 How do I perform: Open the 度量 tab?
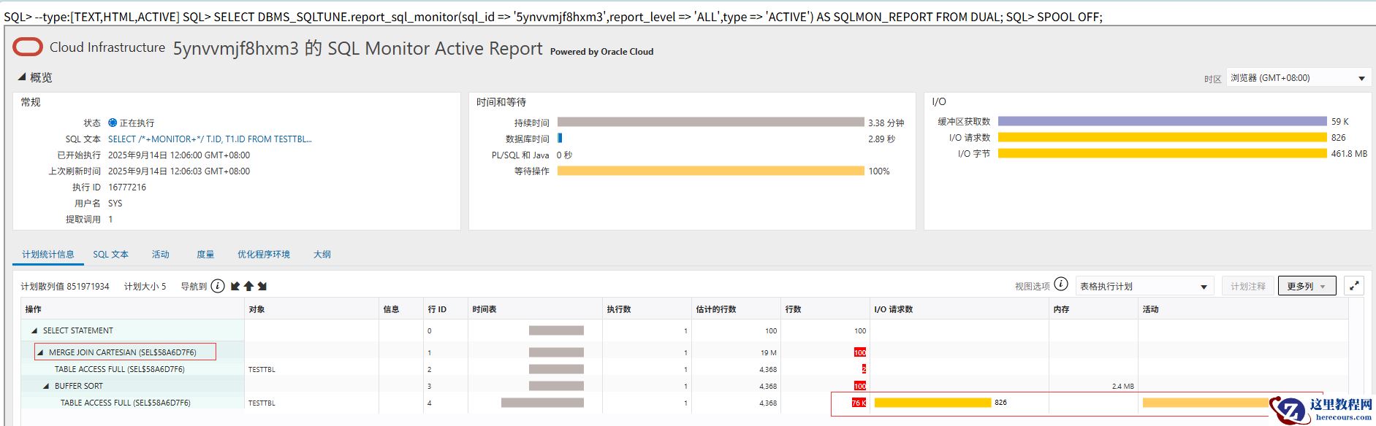pyautogui.click(x=205, y=254)
